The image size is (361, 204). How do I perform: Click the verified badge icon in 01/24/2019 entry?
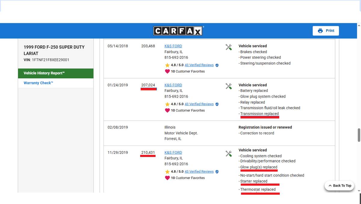coord(217,104)
